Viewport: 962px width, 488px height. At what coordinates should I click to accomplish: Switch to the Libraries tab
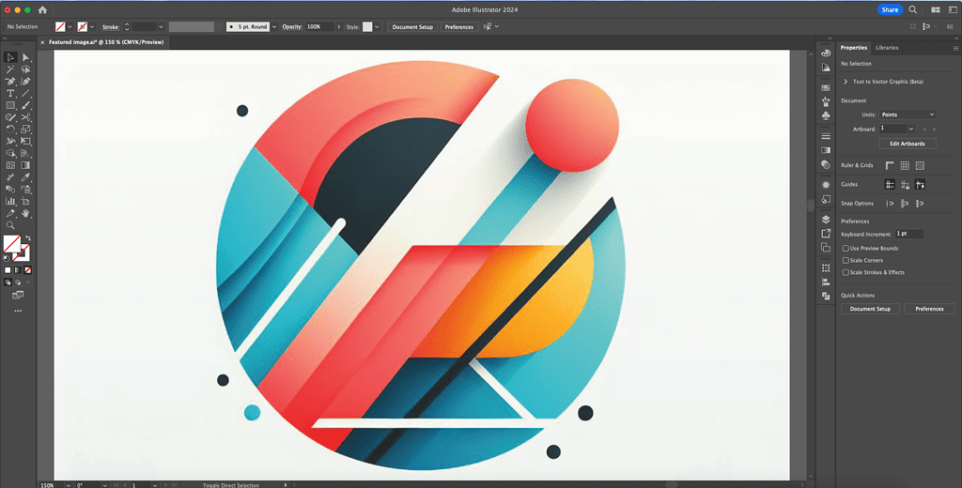coord(886,47)
